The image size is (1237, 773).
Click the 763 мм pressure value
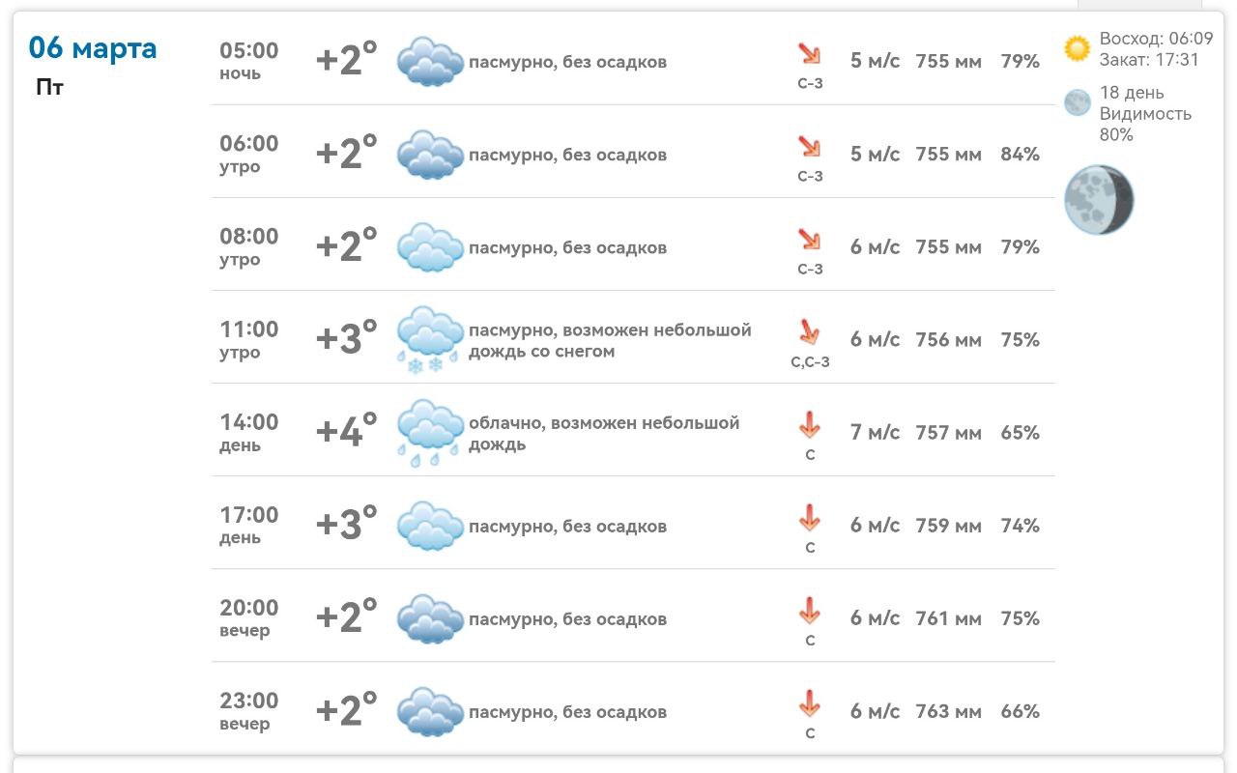[x=948, y=712]
